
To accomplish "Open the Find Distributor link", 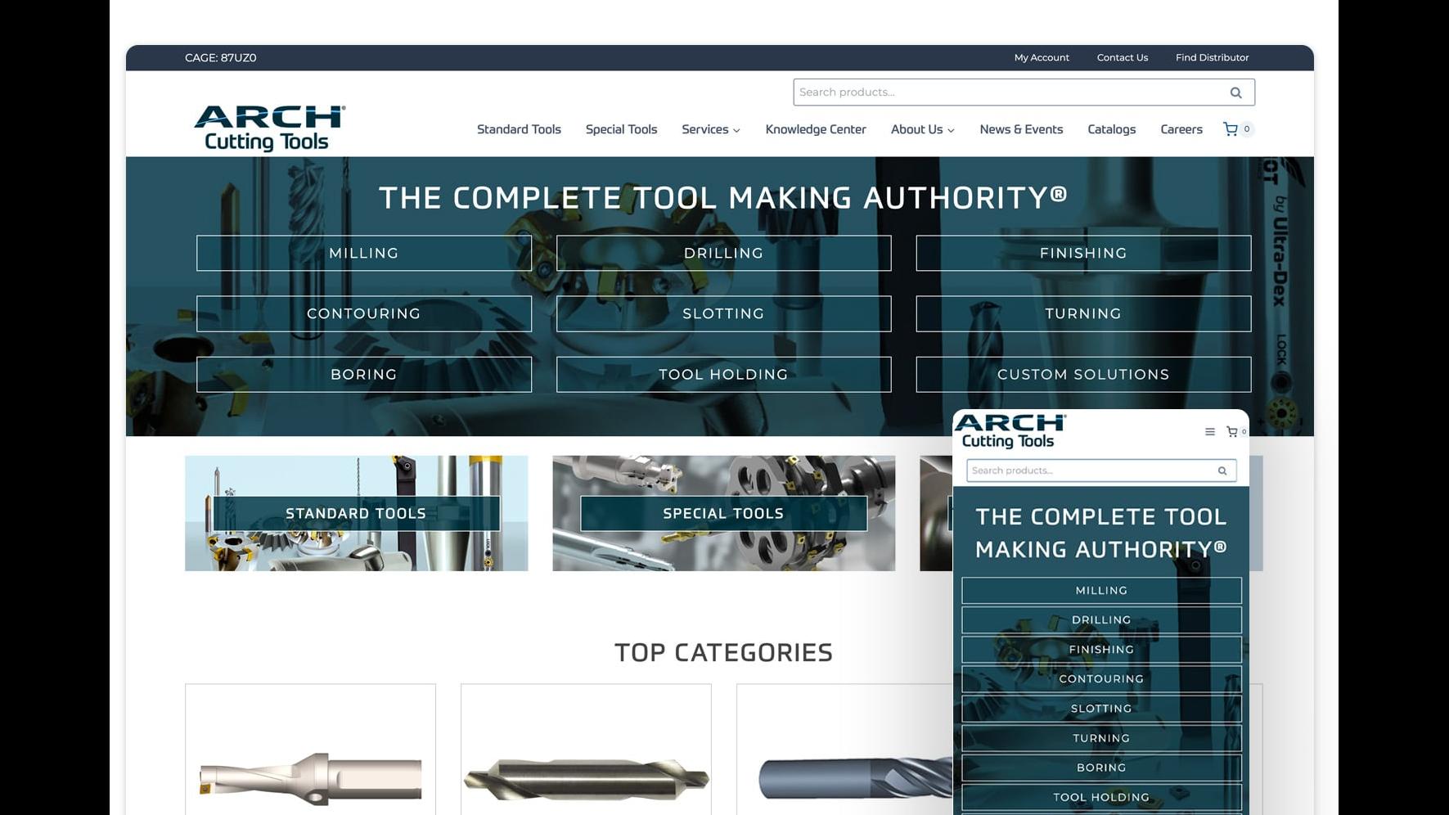I will (x=1212, y=57).
